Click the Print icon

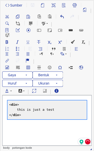tap(74, 5)
